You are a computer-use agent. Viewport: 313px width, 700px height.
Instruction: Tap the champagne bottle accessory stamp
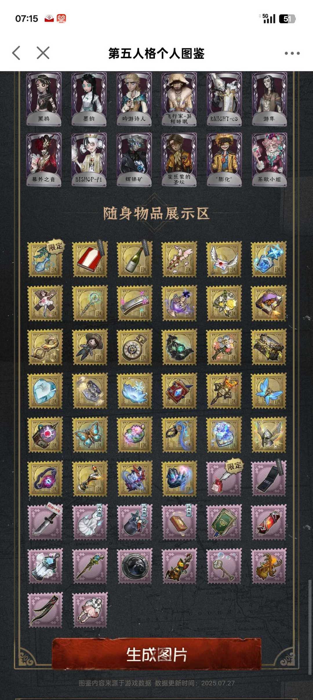click(134, 259)
